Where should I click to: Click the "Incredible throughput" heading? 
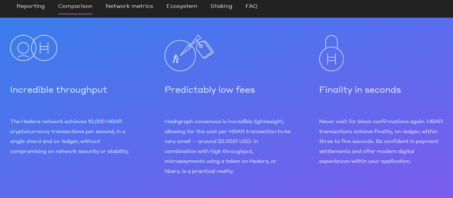(59, 90)
